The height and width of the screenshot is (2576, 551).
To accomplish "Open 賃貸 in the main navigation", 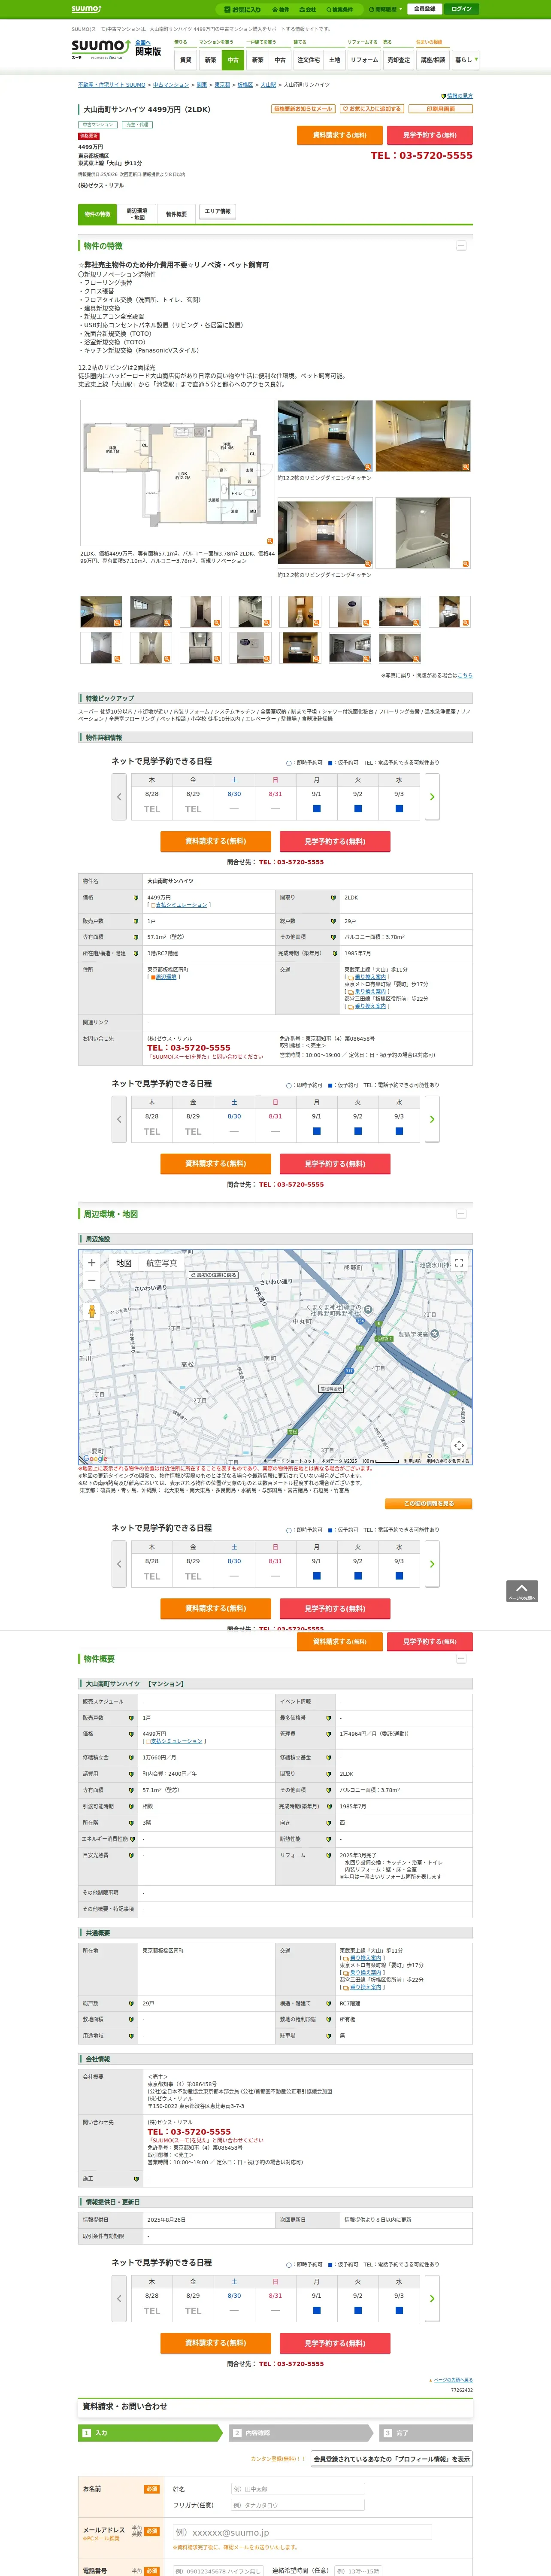I will point(185,60).
